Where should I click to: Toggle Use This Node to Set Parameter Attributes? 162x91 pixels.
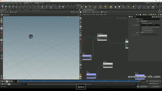(141, 27)
